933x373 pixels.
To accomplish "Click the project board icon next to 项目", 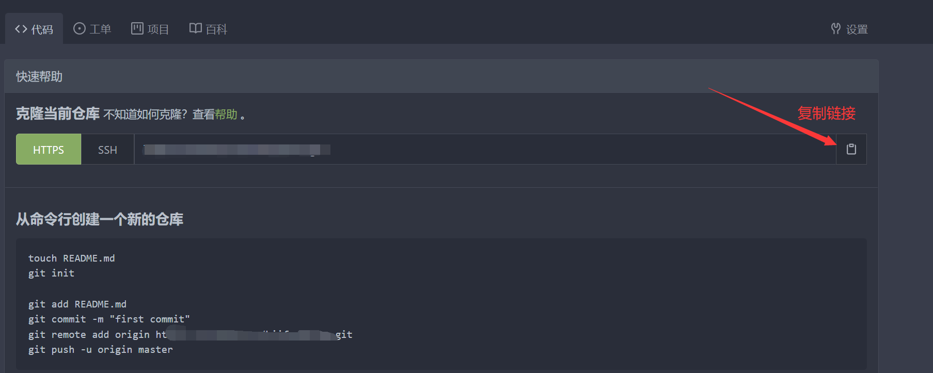I will pyautogui.click(x=137, y=28).
